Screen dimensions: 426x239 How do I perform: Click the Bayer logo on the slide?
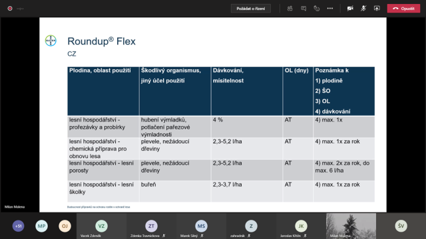(x=51, y=40)
